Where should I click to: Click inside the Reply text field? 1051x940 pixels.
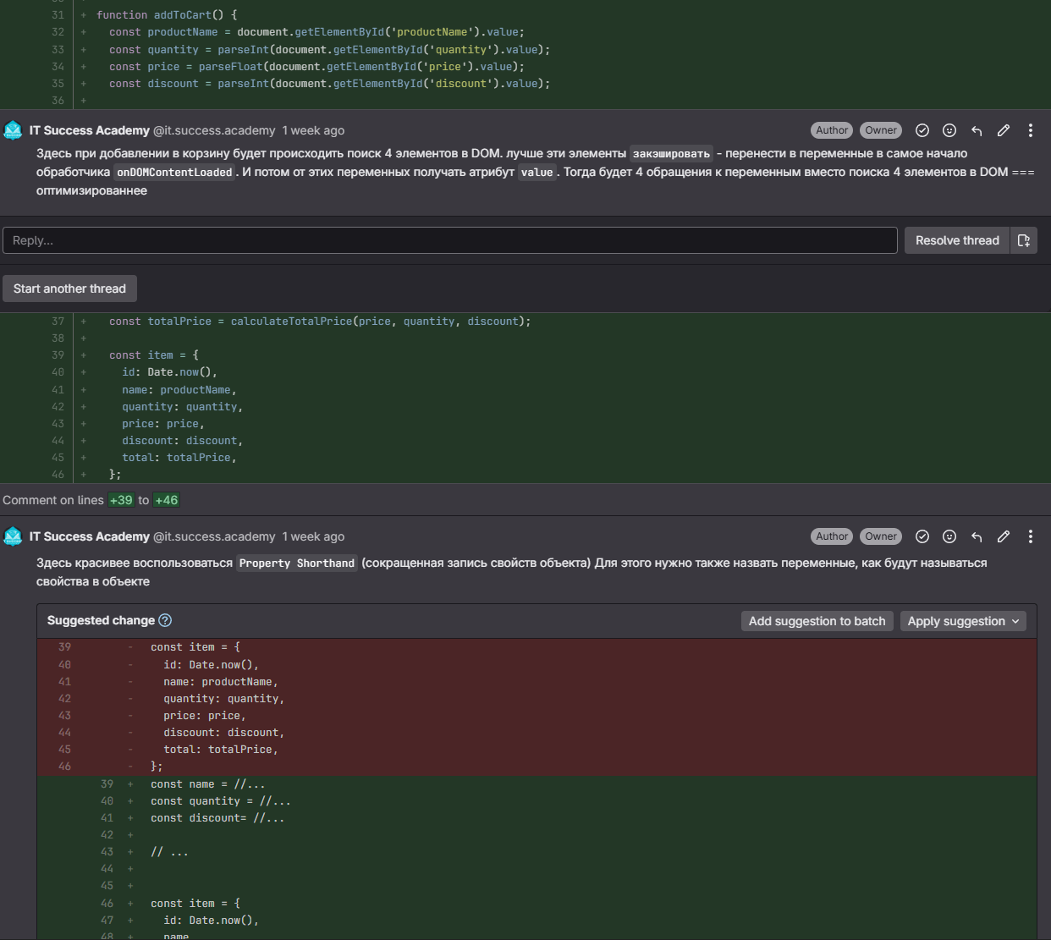(x=449, y=240)
